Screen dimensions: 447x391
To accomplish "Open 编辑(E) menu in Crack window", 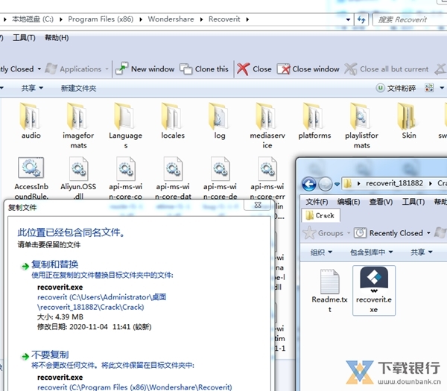I will (349, 202).
